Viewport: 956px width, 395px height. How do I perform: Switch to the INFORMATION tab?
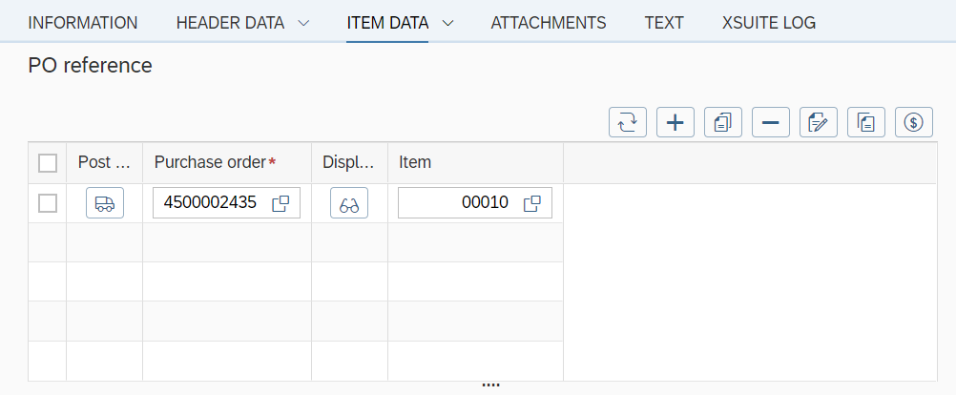83,23
